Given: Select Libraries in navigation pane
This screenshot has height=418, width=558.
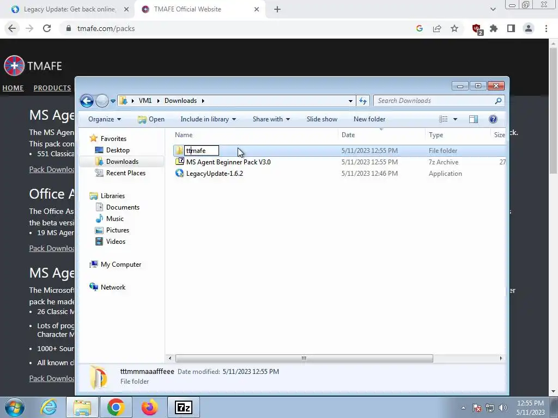Looking at the screenshot, I should click(x=112, y=196).
